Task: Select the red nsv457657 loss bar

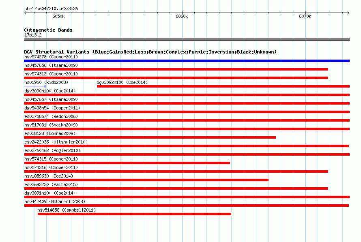Action: pyautogui.click(x=187, y=103)
